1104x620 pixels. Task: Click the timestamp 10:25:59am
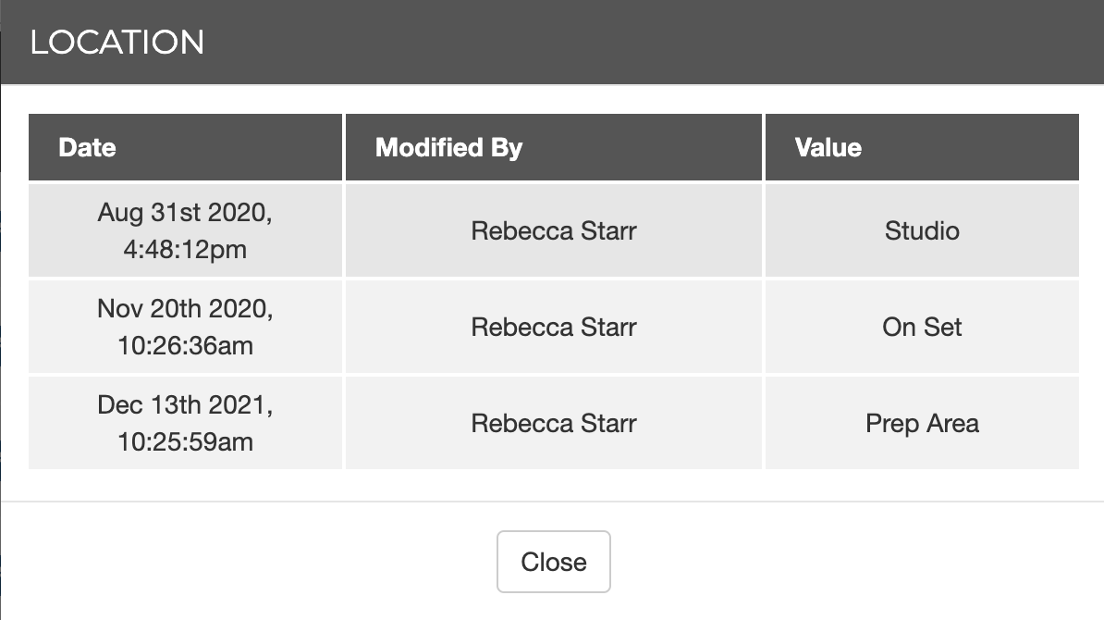click(x=185, y=441)
